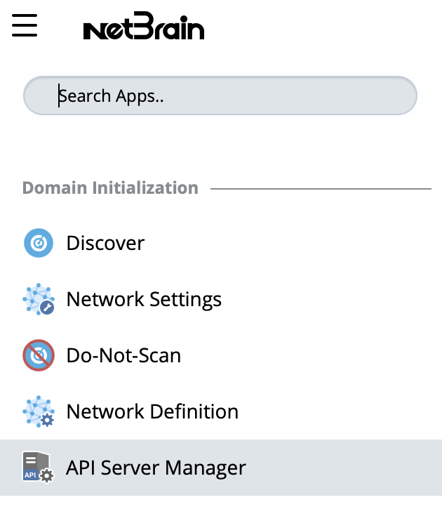This screenshot has height=514, width=442.
Task: Open the Discover app
Action: coord(105,243)
